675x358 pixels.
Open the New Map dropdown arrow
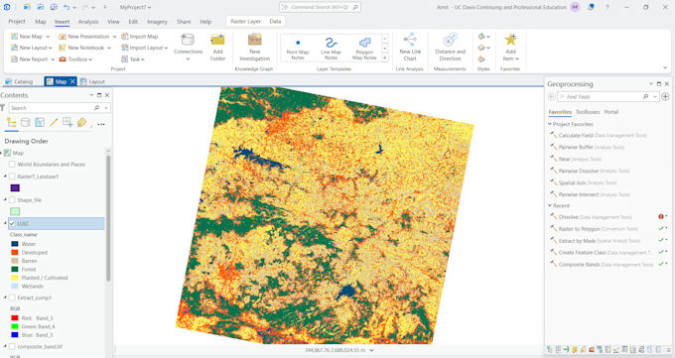[48, 37]
